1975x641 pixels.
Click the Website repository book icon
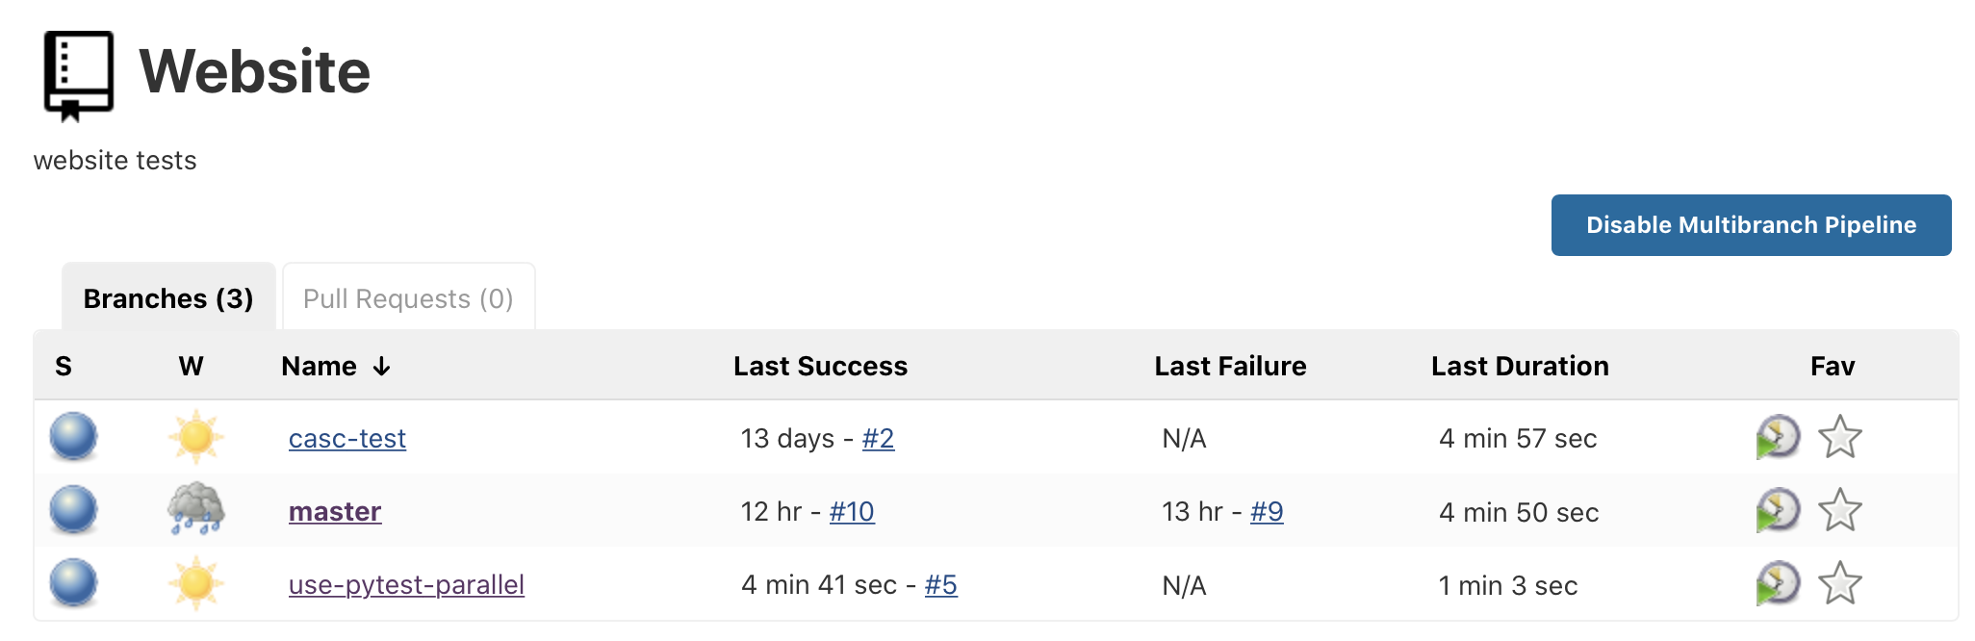coord(78,75)
